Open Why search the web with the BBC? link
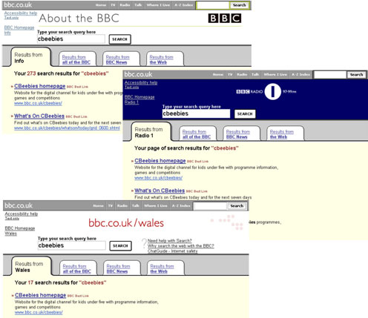 [181, 246]
